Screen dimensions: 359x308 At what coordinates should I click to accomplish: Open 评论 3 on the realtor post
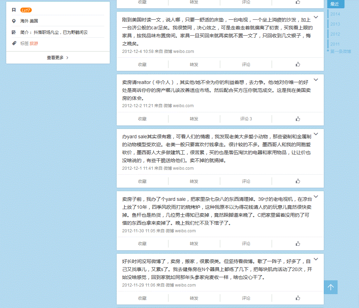pyautogui.click(x=246, y=119)
